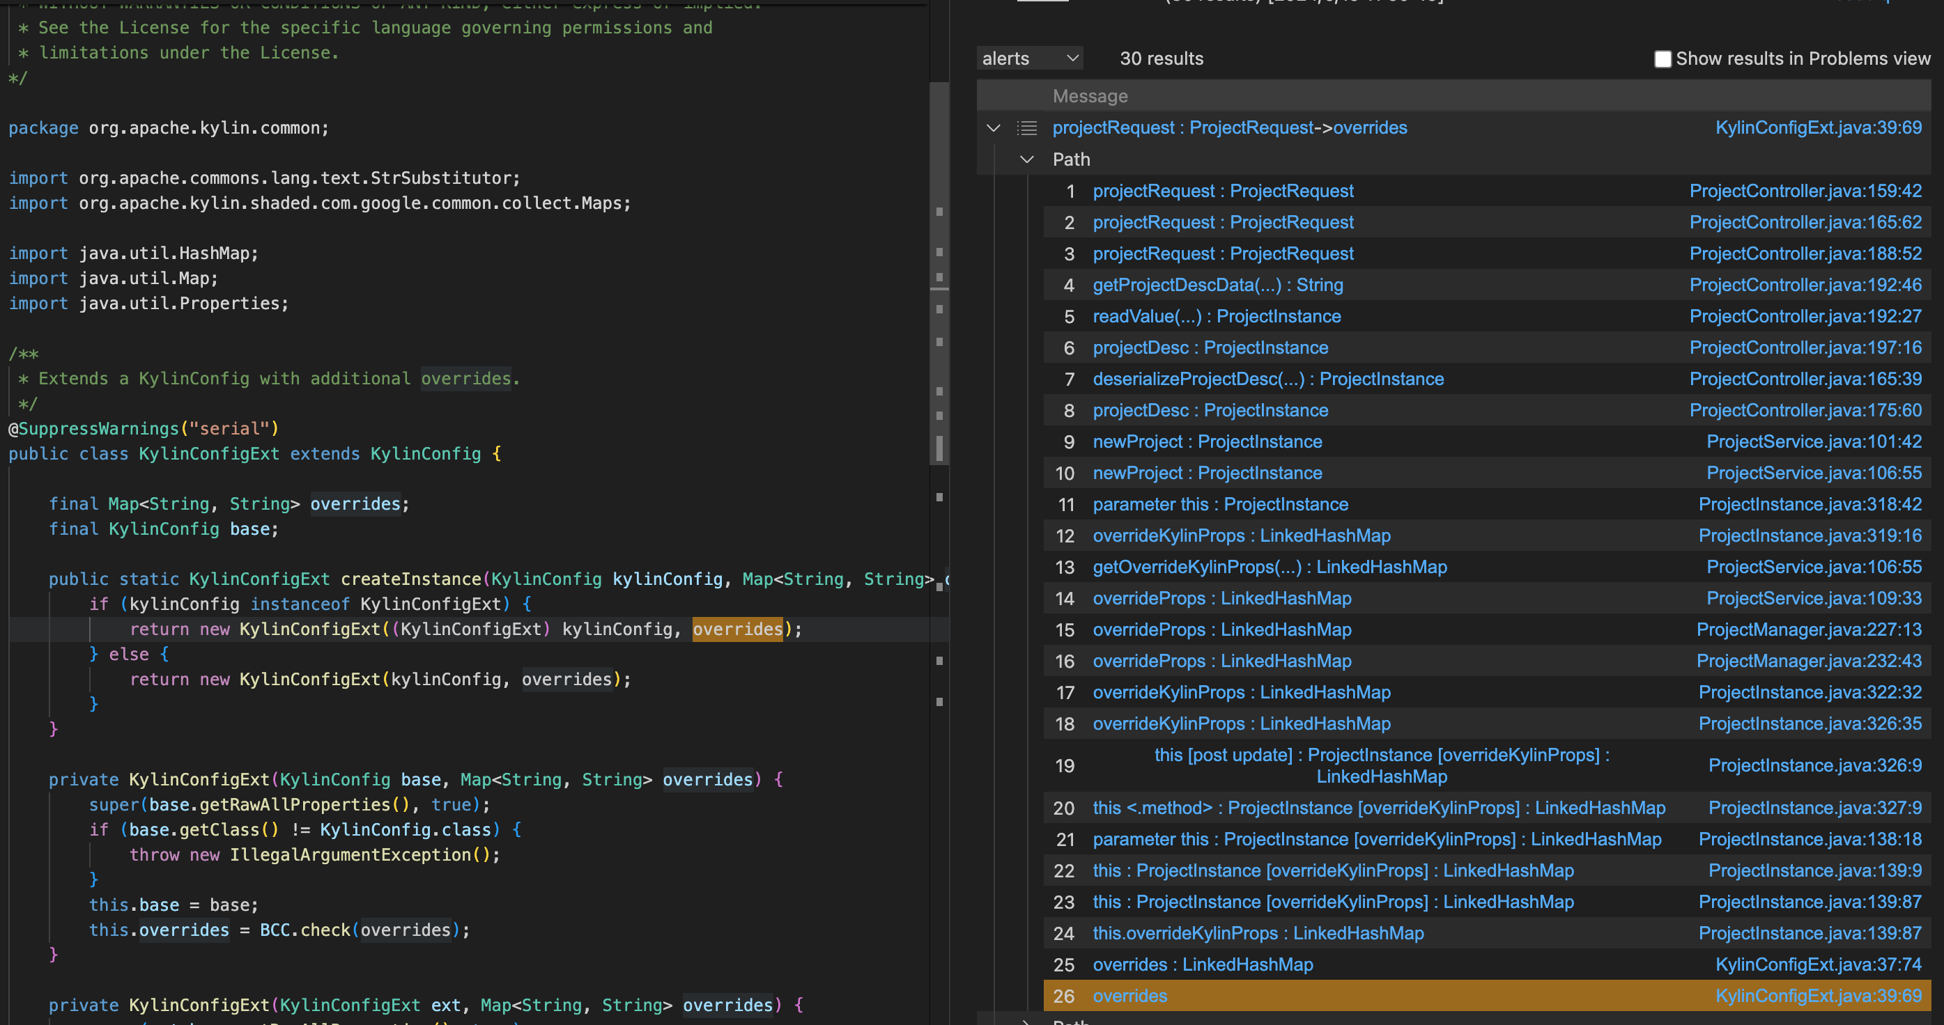Select path step 20 this <.method> entry
This screenshot has width=1944, height=1025.
tap(1379, 808)
